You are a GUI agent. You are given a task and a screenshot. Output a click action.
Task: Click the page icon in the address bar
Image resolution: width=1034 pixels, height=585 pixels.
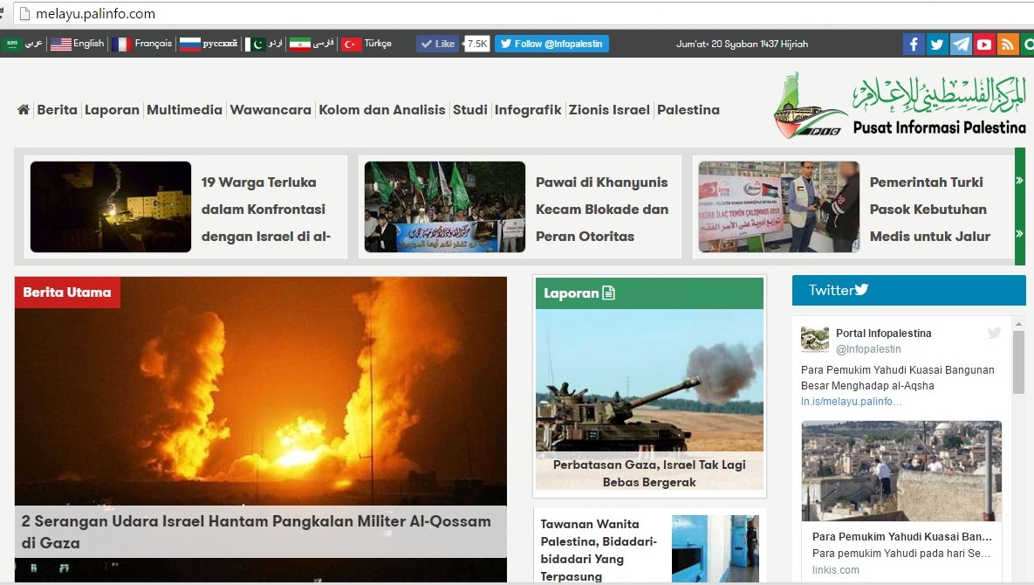click(24, 13)
